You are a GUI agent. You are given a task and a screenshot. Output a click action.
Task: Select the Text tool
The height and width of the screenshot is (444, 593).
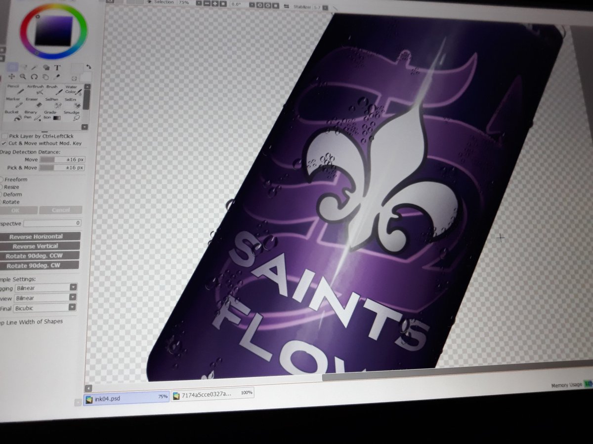coord(57,67)
